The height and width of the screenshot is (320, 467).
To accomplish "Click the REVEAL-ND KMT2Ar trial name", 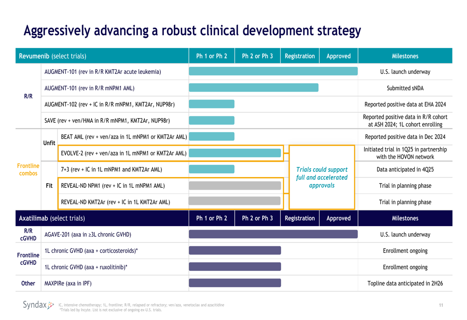I will coord(115,202).
